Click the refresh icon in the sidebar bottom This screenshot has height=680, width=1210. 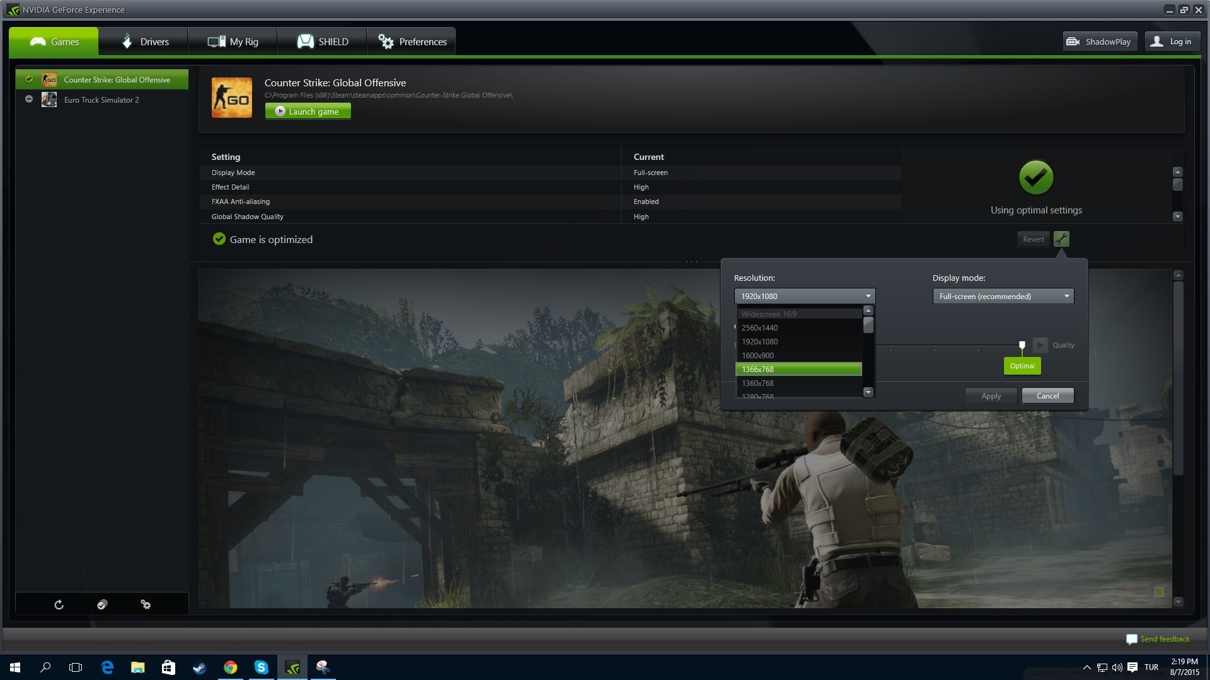(59, 604)
